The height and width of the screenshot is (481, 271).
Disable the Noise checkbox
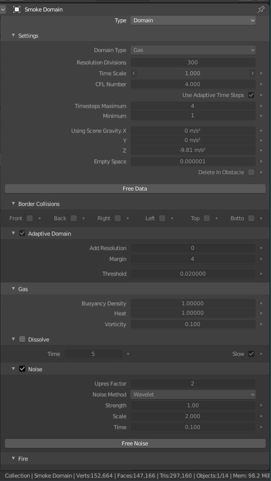point(22,369)
